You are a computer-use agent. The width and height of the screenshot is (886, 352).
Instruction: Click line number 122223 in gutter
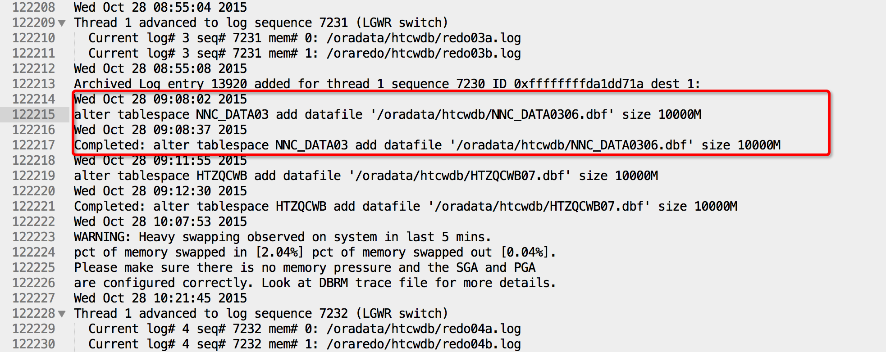pos(33,237)
